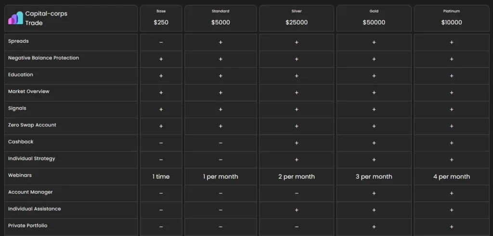Click the Zero Swap Account row label
The height and width of the screenshot is (236, 493).
(x=32, y=125)
